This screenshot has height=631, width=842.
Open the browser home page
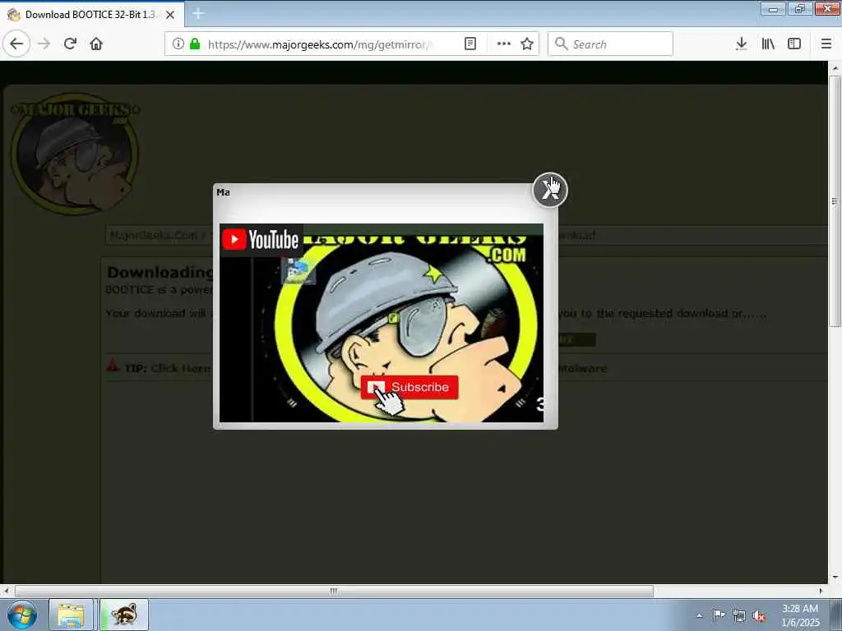click(96, 44)
